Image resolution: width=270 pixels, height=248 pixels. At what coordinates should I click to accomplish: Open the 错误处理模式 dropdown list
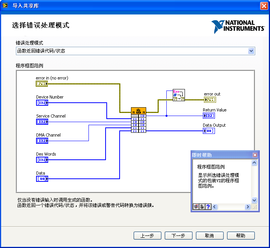tap(251, 51)
